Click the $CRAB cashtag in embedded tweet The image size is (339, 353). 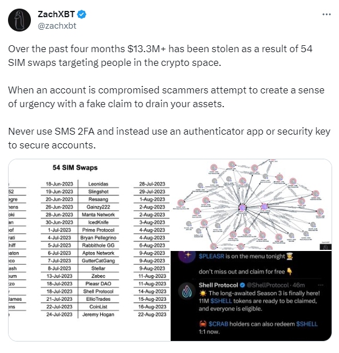218,324
